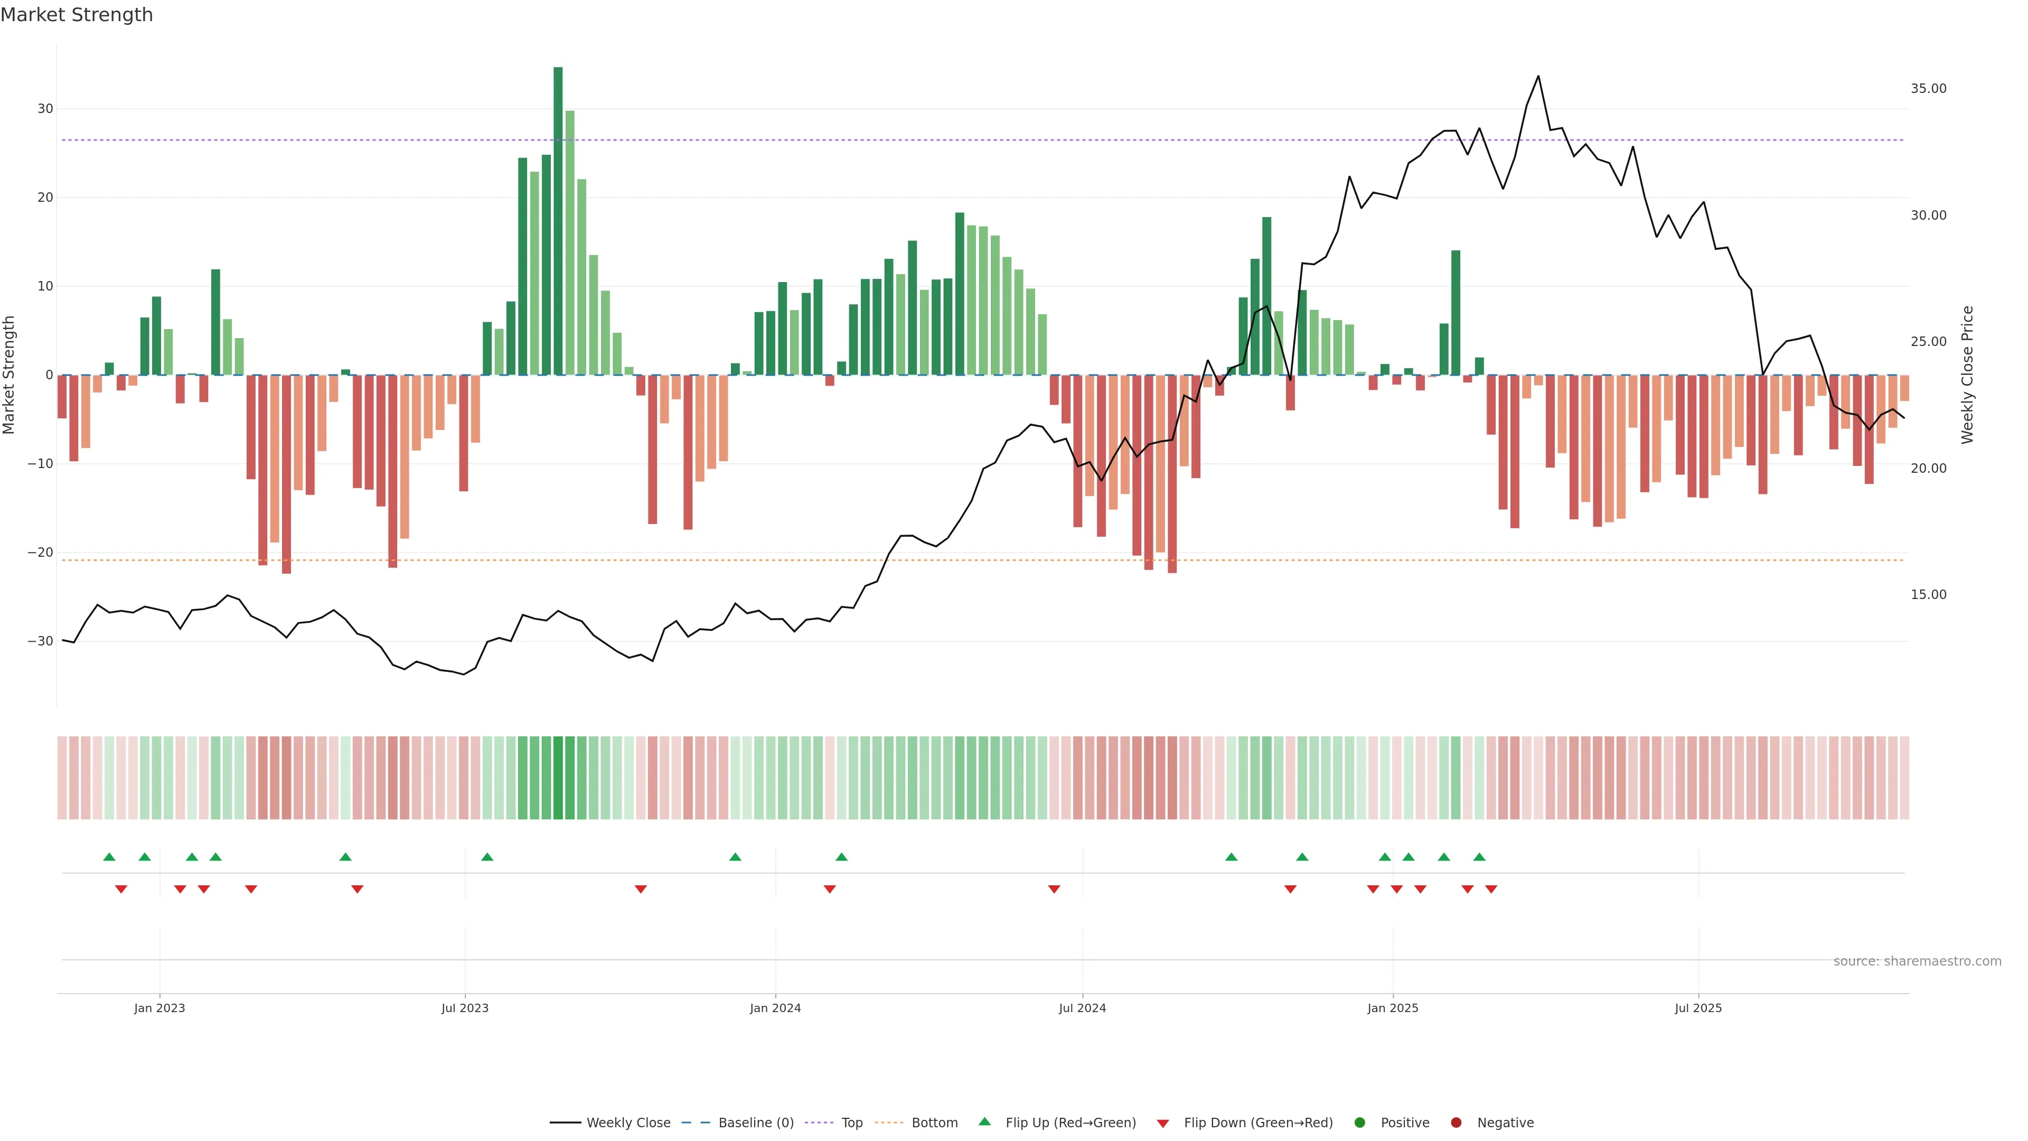The width and height of the screenshot is (2028, 1141).
Task: Click the Jan 2024 x-axis label
Action: 775,1008
